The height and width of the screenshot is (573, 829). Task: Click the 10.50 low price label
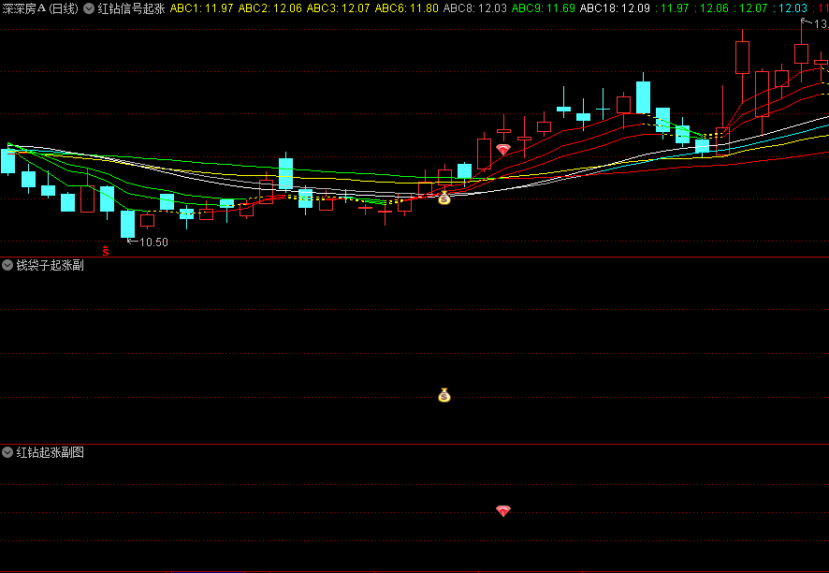(x=153, y=242)
